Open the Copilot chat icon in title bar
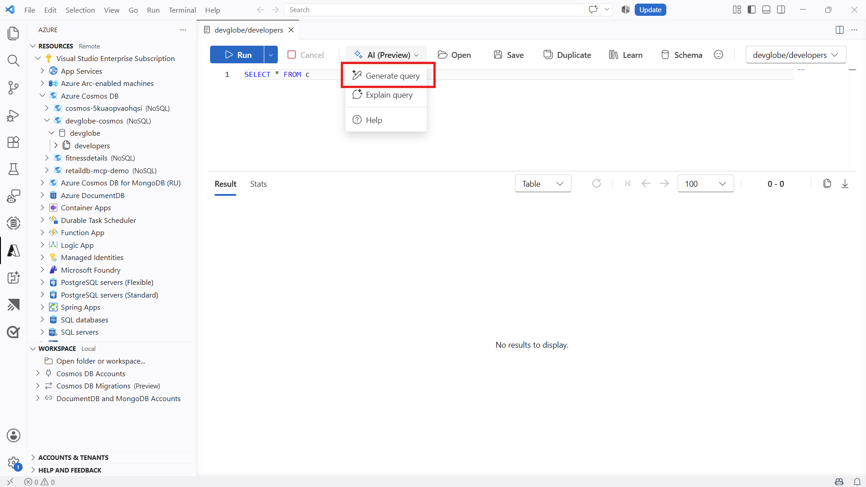 click(x=593, y=9)
